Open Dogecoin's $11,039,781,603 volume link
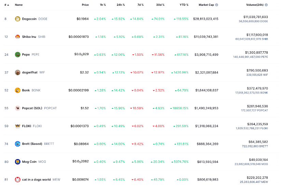The height and width of the screenshot is (188, 281). [x=255, y=17]
